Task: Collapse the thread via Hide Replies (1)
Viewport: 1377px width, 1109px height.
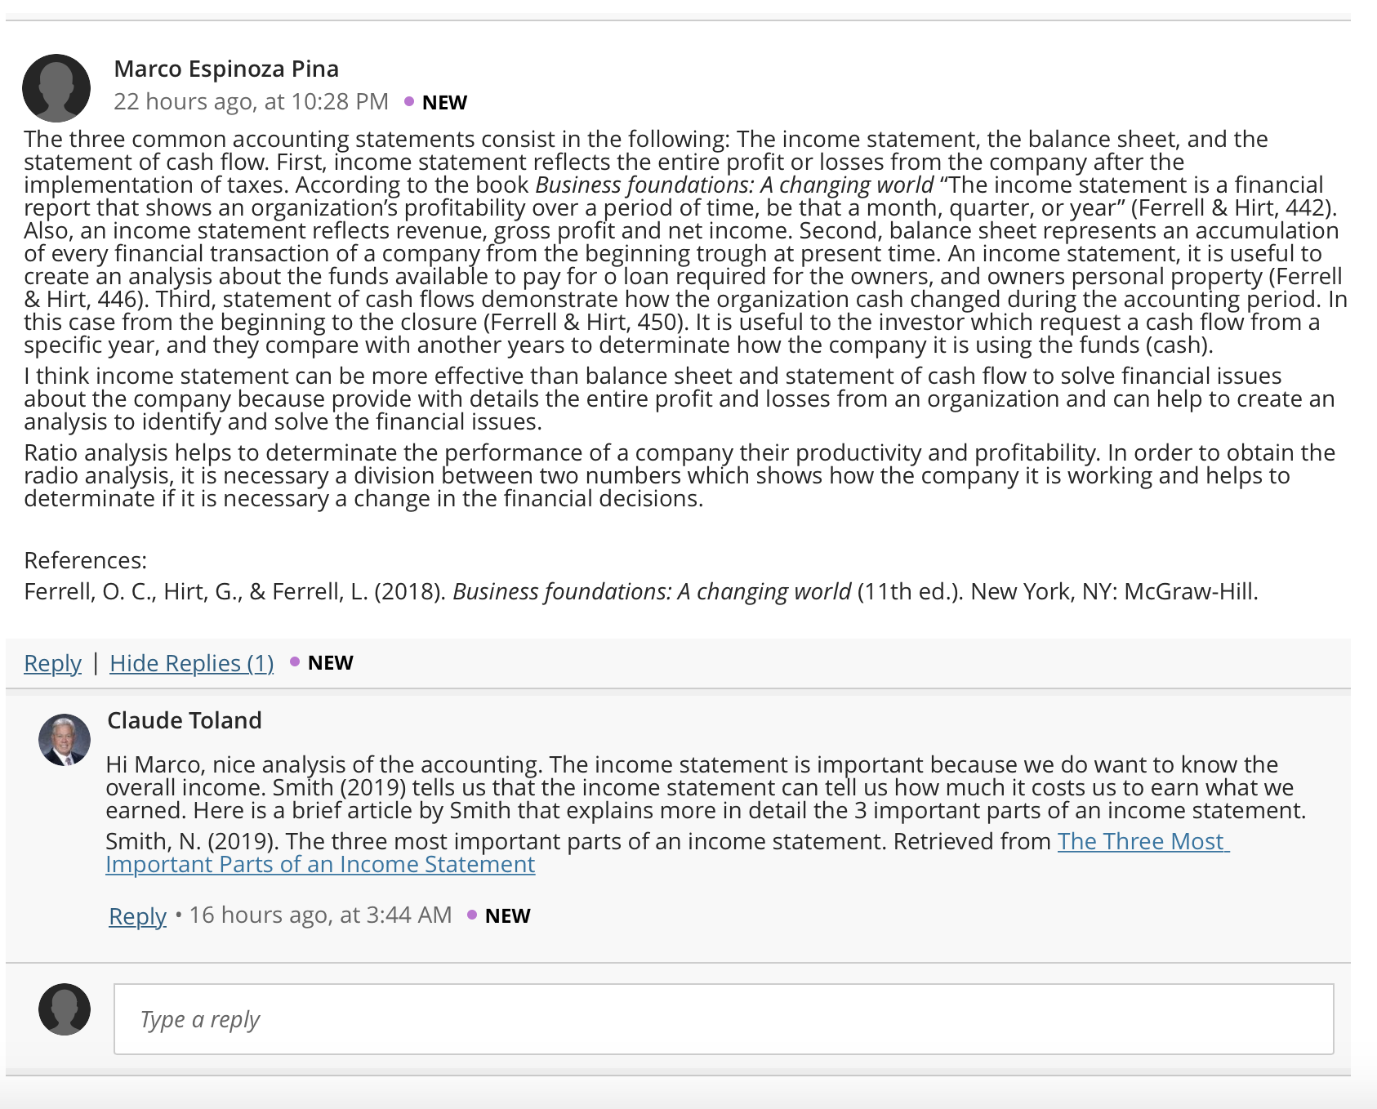Action: (x=192, y=663)
